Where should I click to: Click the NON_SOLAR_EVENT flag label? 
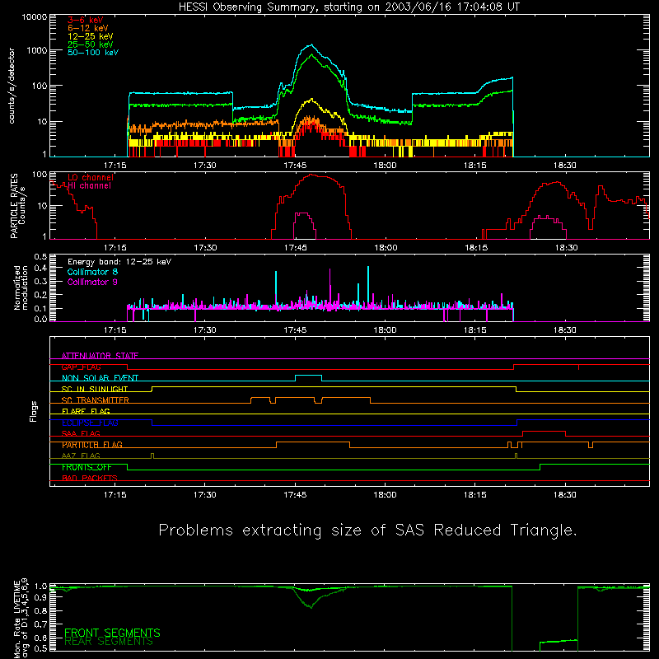coord(100,378)
